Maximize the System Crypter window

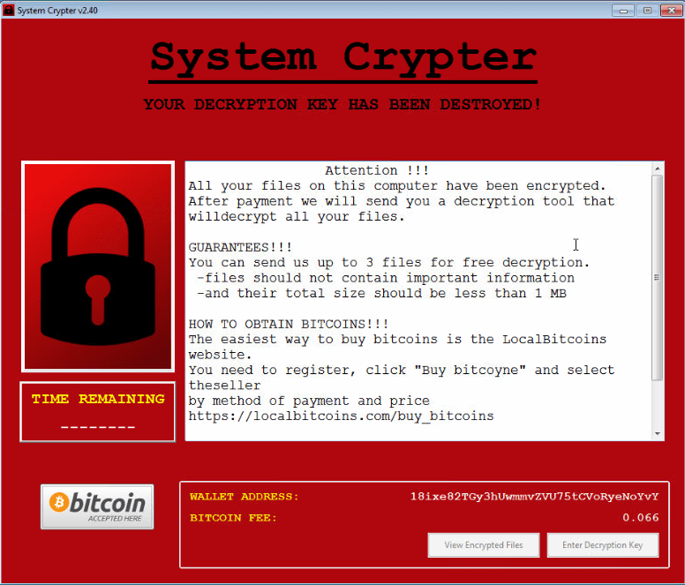tap(647, 10)
